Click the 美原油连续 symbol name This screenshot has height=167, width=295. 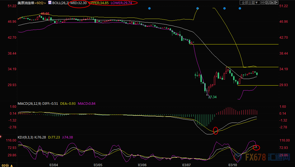(x=26, y=3)
